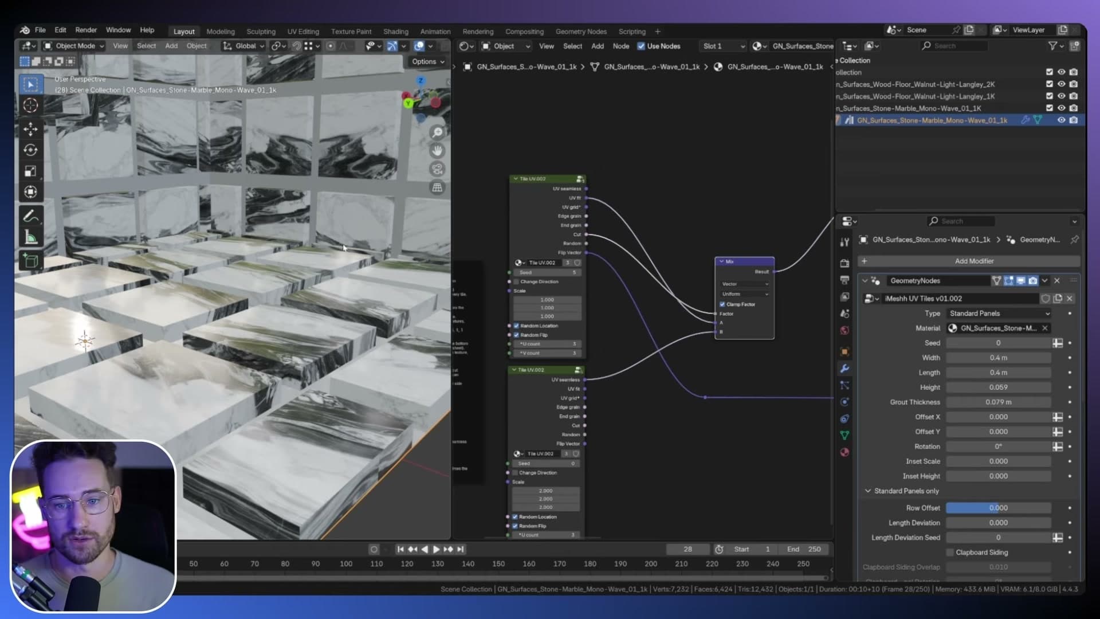Open the Modifiers wrench properties tab

pos(844,369)
